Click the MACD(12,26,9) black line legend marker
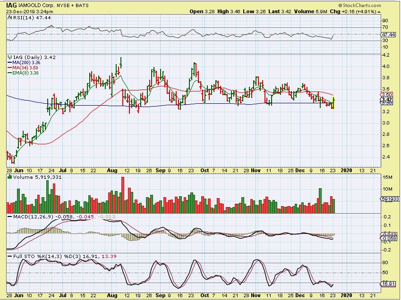The height and width of the screenshot is (300, 401). (10, 217)
